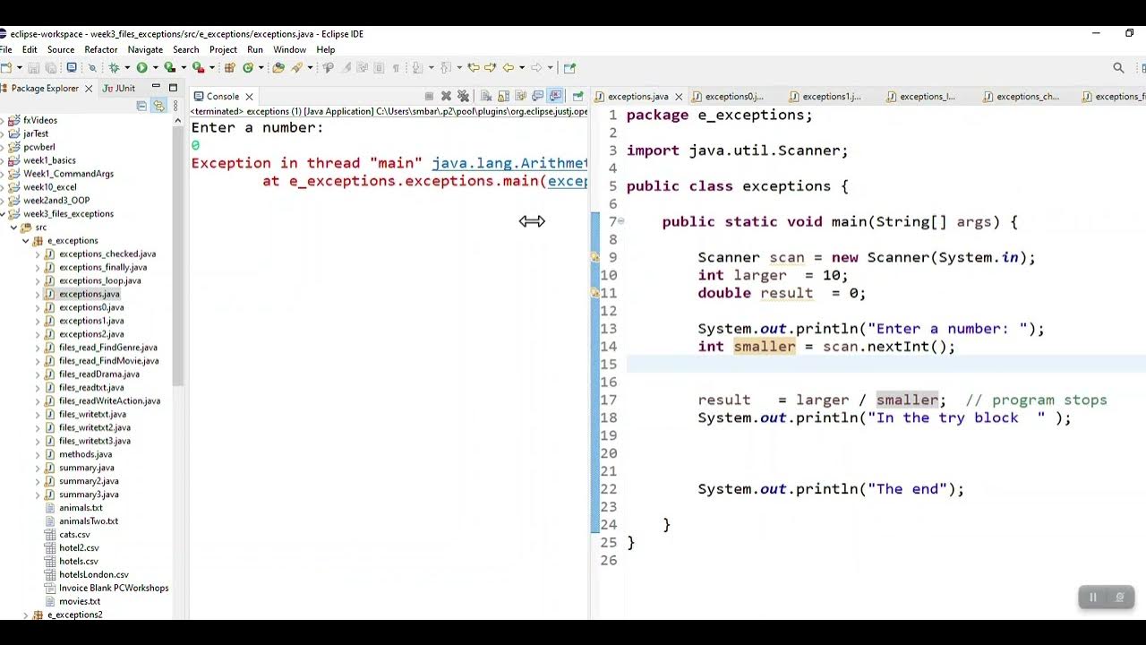Viewport: 1146px width, 645px height.
Task: Toggle Link with Editor in Package Explorer
Action: (158, 105)
